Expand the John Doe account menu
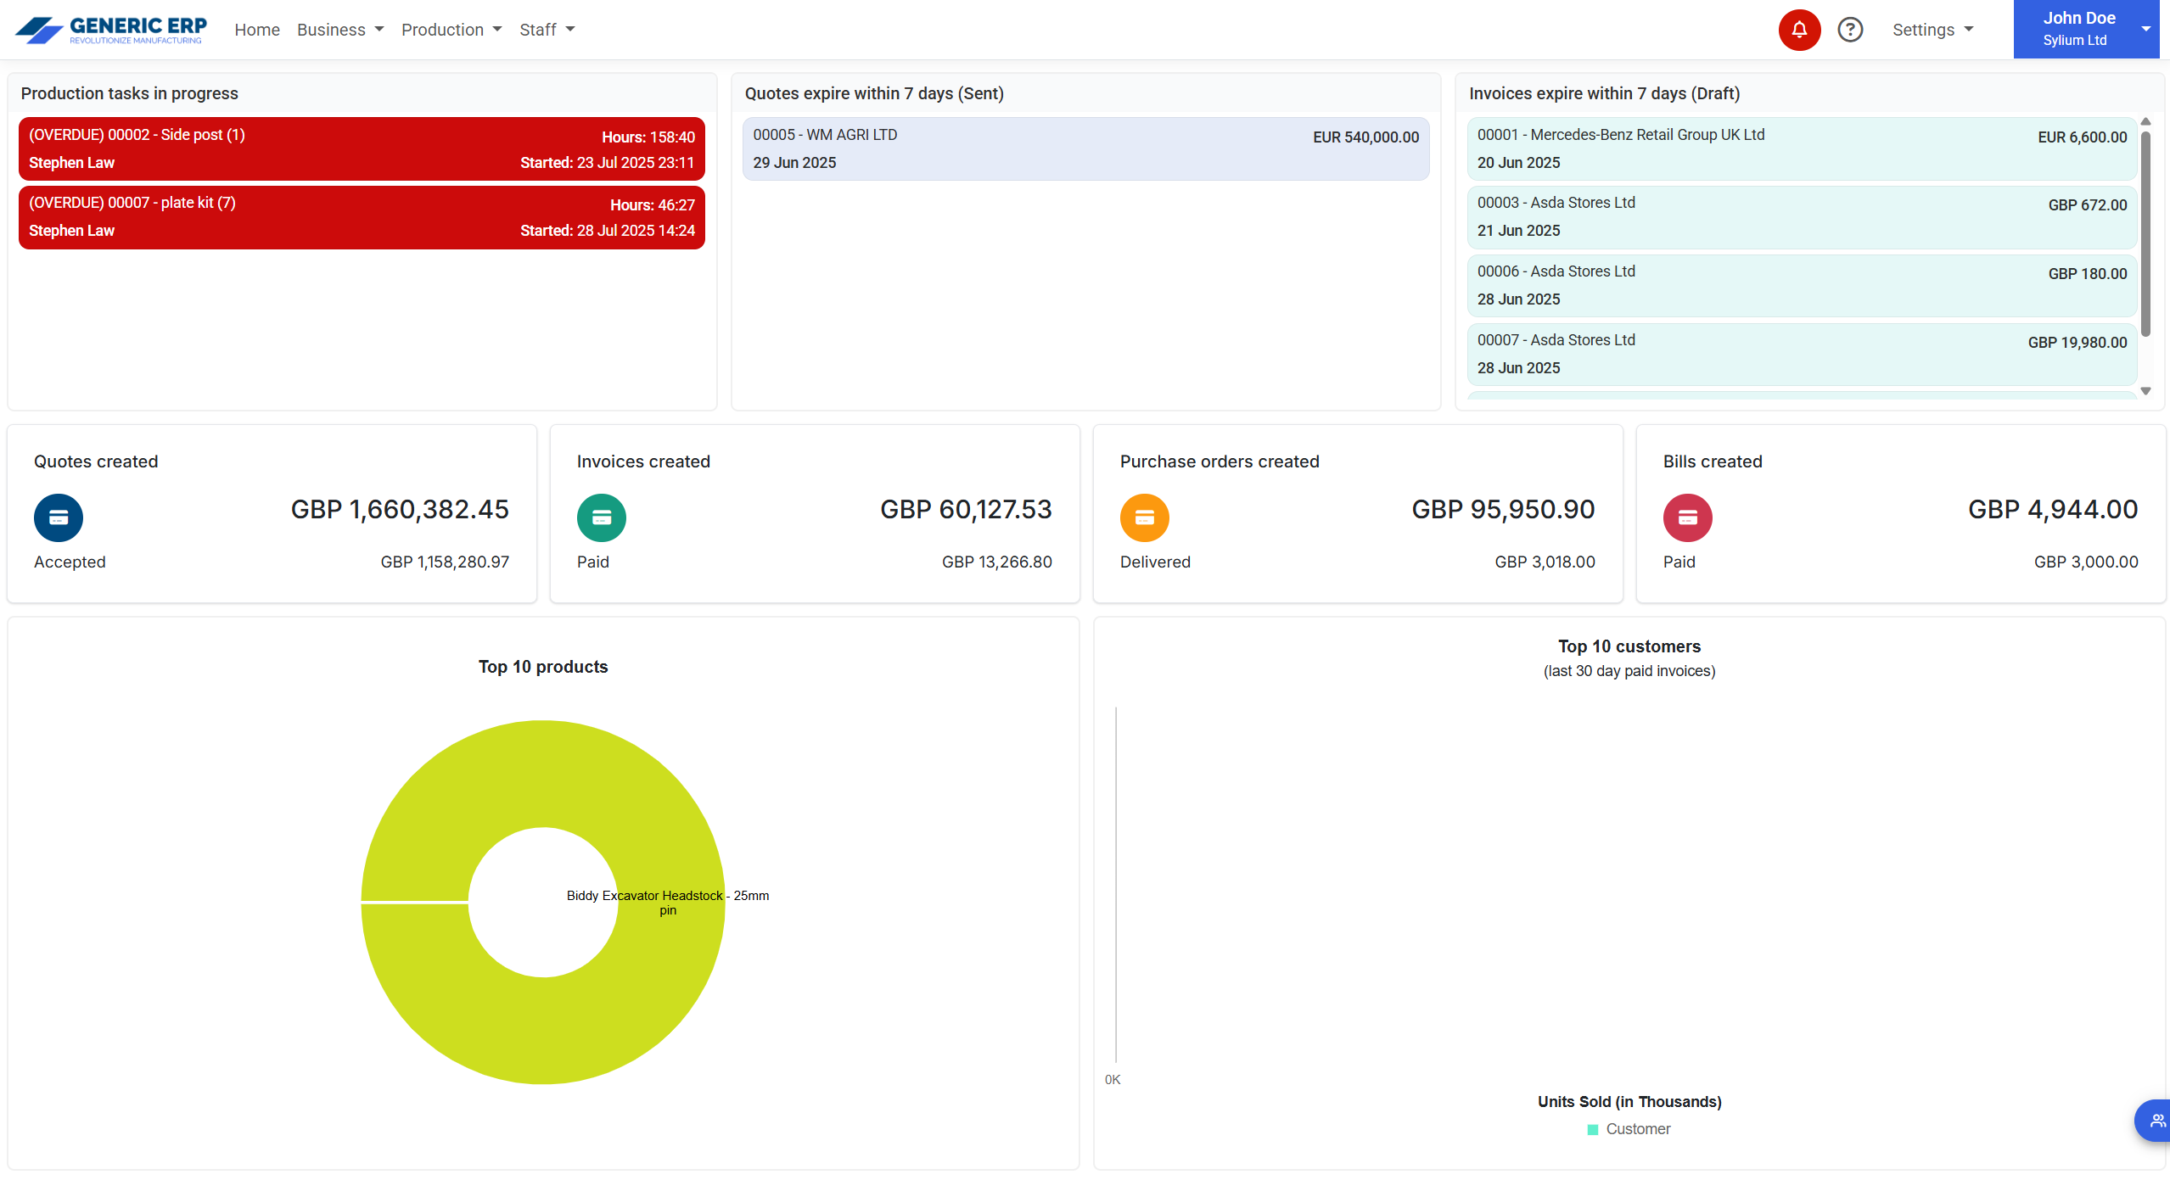 (2085, 30)
